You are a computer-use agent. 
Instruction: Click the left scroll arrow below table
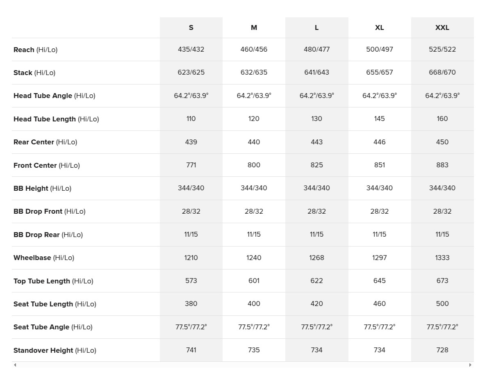(x=15, y=365)
